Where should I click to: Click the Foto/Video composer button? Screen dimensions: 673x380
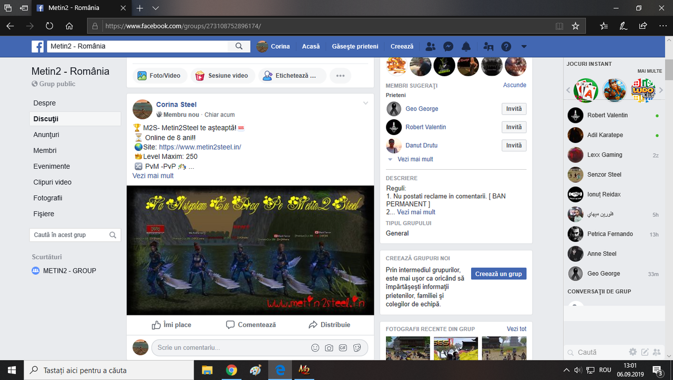coord(159,76)
